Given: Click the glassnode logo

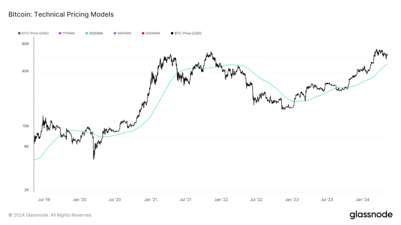Looking at the screenshot, I should (371, 214).
